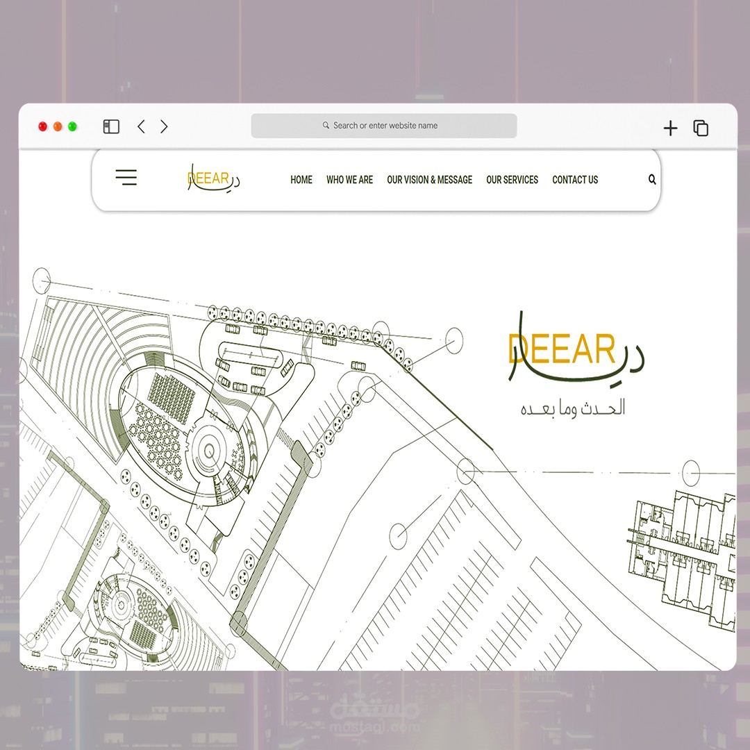The width and height of the screenshot is (750, 750).
Task: Open the hamburger menu on the site
Action: (126, 178)
